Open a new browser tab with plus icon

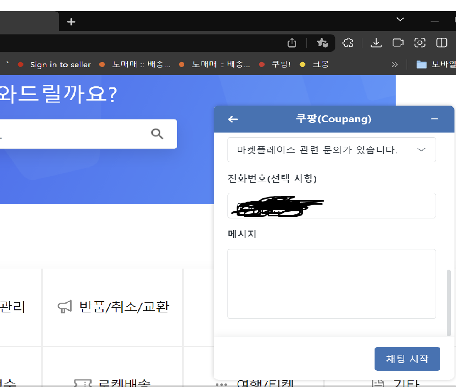click(x=71, y=22)
